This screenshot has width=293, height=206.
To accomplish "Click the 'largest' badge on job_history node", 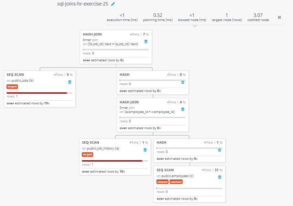I will (87, 155).
